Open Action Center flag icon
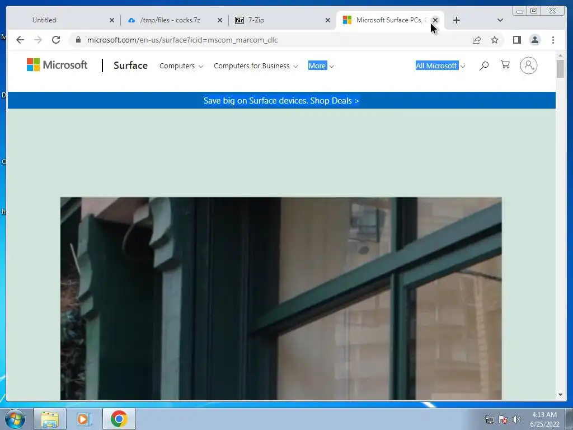Screen dimensions: 573x430 (x=503, y=419)
